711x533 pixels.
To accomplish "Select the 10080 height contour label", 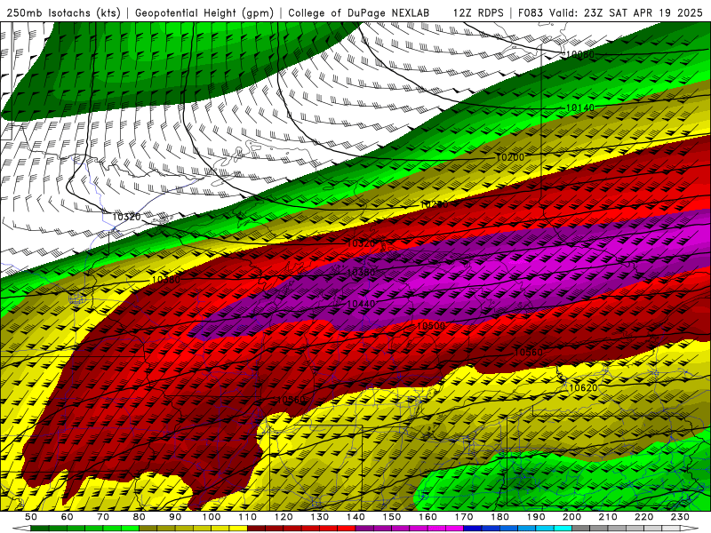I will pyautogui.click(x=580, y=55).
